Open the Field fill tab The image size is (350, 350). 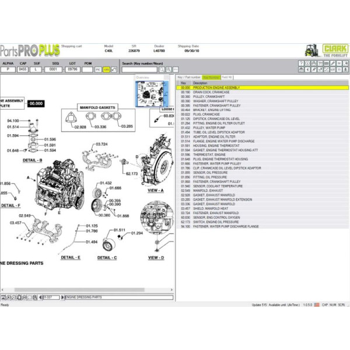click(227, 77)
